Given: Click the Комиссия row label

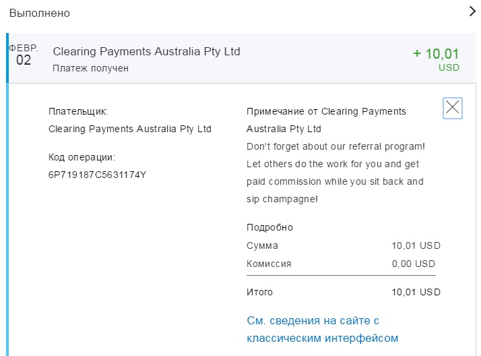Looking at the screenshot, I should (269, 264).
